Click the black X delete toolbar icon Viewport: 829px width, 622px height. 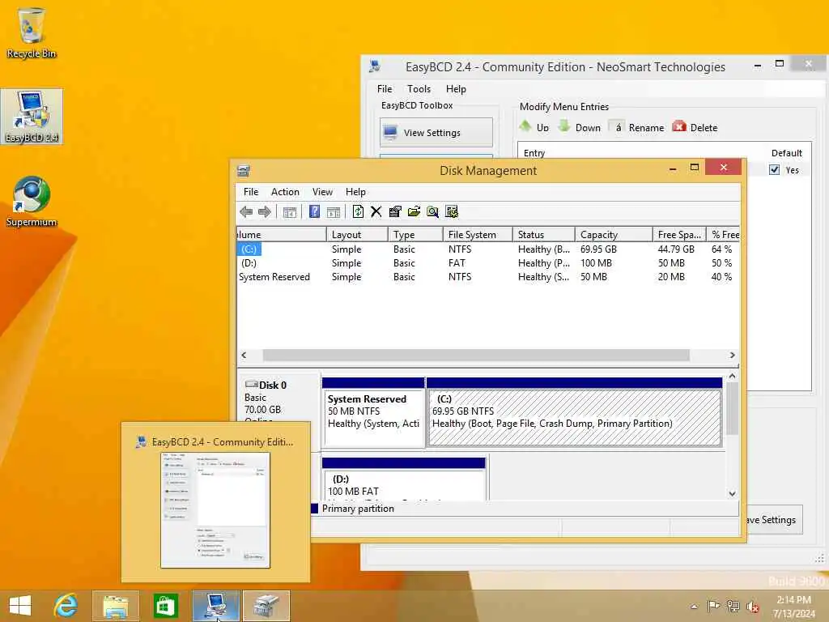(x=376, y=212)
